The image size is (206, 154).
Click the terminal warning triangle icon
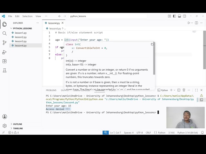[x=201, y=96]
